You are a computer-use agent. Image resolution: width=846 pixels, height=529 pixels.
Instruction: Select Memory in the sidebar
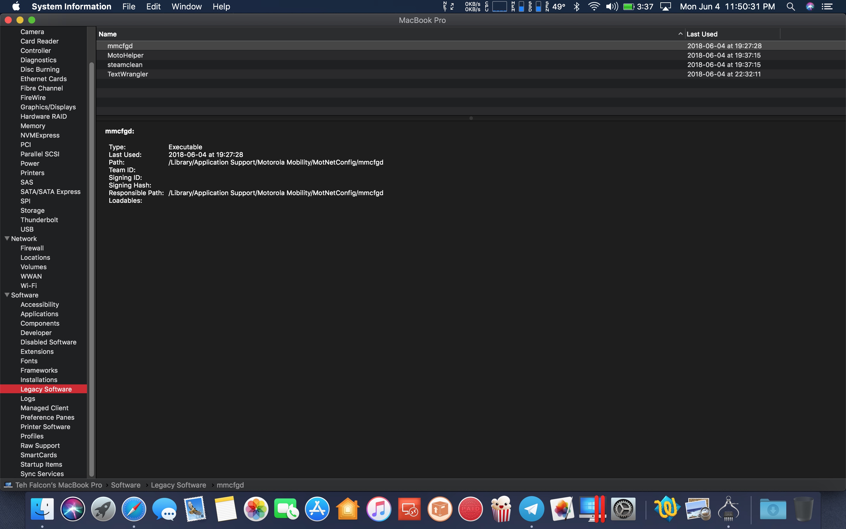point(33,126)
